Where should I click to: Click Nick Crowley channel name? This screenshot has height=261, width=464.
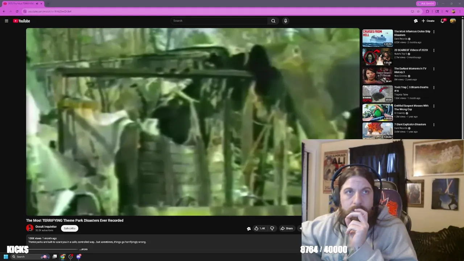coord(401,76)
